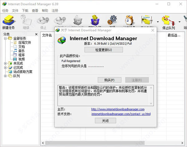Select 已完成 category
The height and width of the screenshot is (147, 187).
(x=18, y=67)
